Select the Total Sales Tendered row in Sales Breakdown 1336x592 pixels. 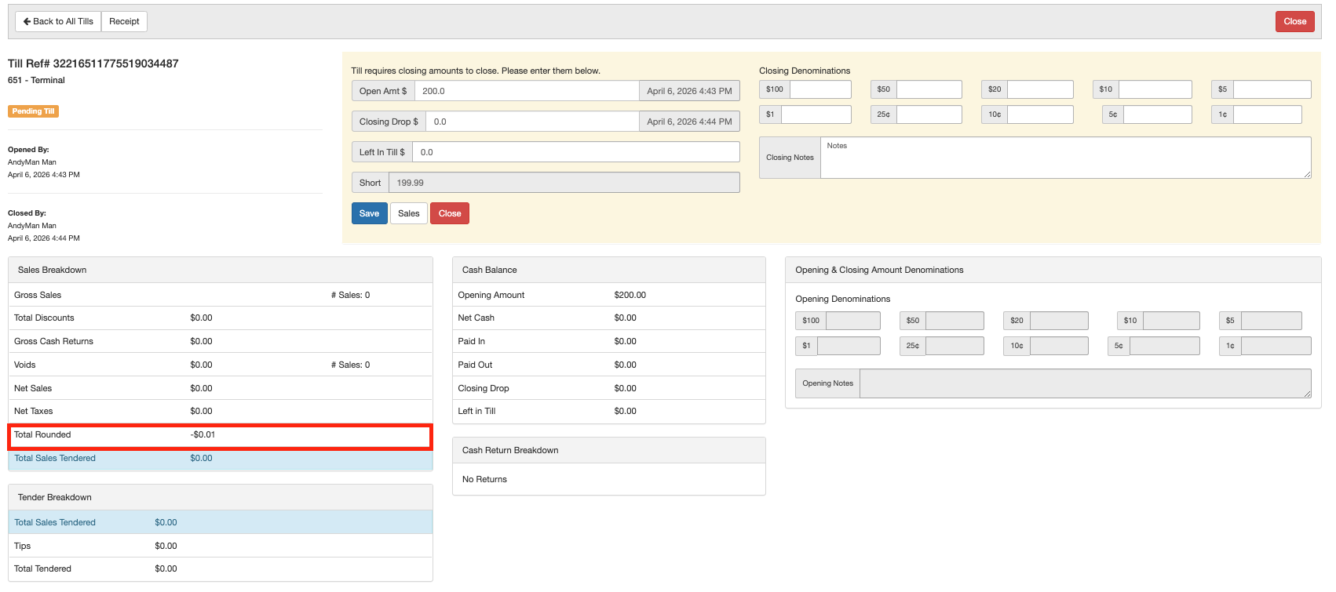pos(220,459)
